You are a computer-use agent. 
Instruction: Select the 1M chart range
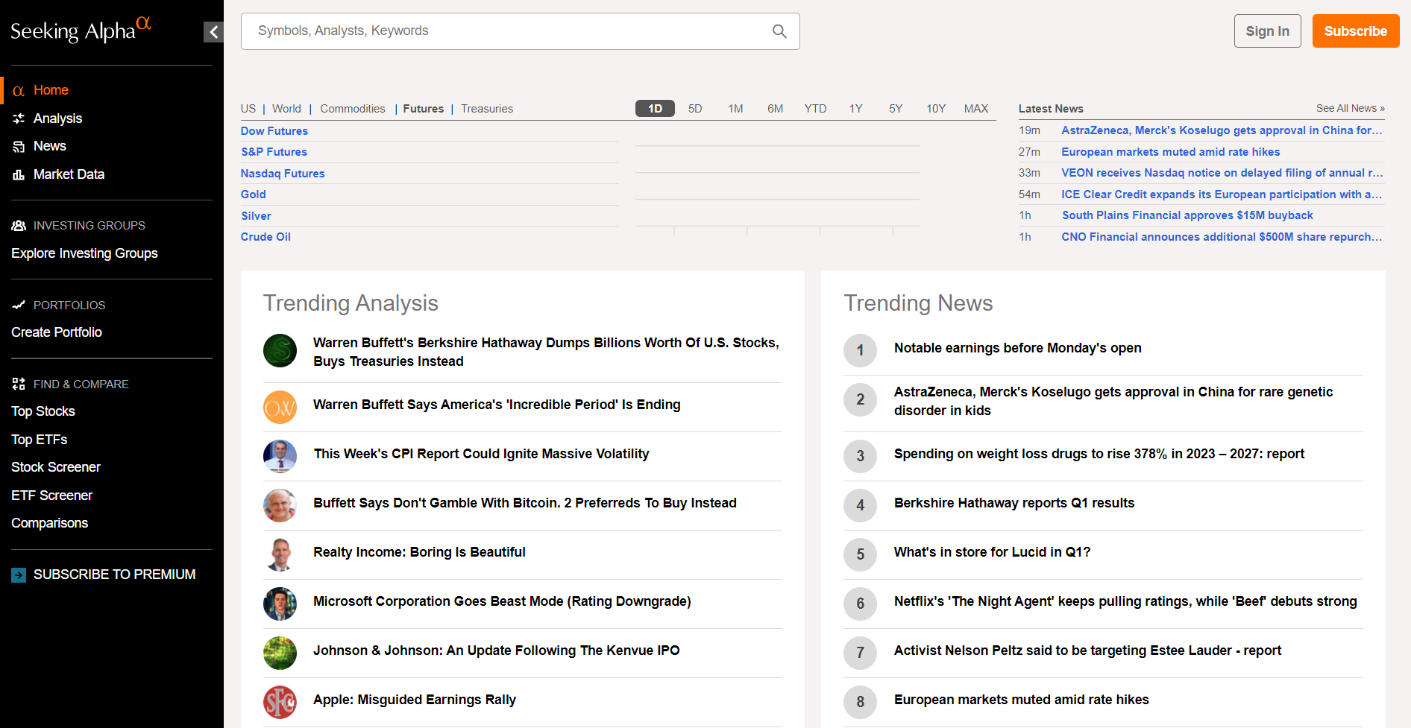point(735,109)
